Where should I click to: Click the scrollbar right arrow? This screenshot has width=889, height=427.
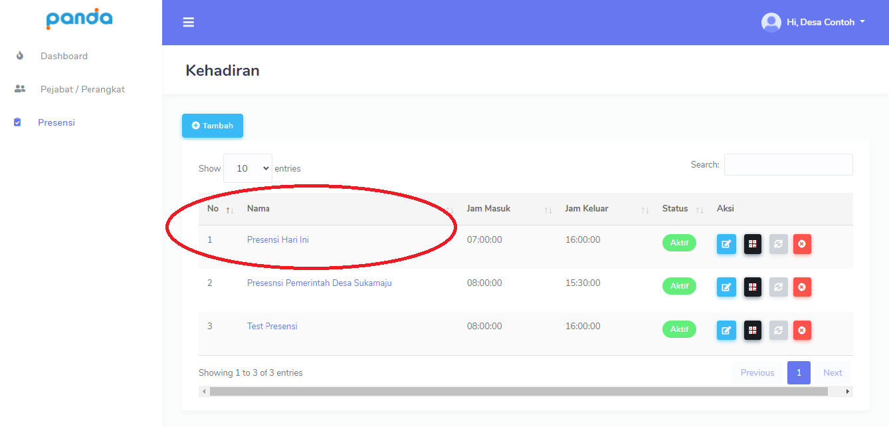tap(847, 392)
